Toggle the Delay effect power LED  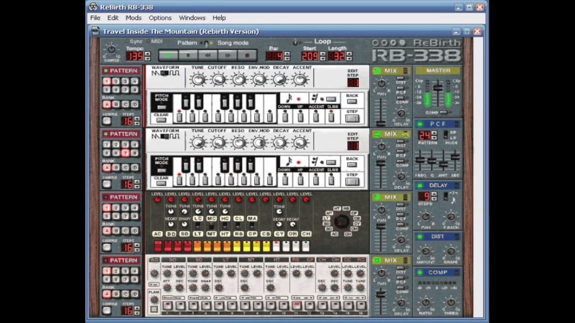point(420,185)
